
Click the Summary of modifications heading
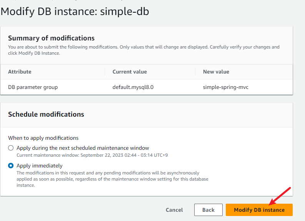pos(51,38)
